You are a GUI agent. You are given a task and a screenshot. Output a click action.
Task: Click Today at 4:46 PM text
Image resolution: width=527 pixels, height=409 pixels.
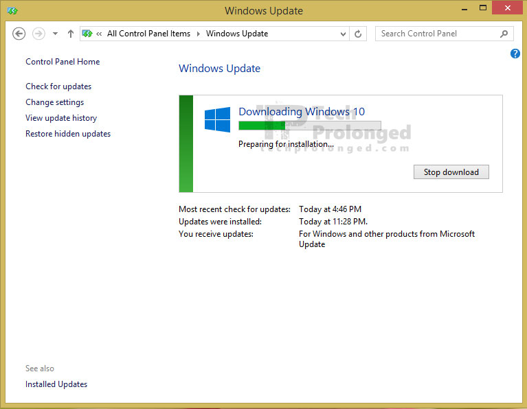point(330,209)
